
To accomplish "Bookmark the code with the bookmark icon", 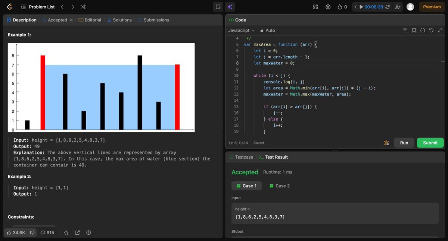I will (414, 31).
